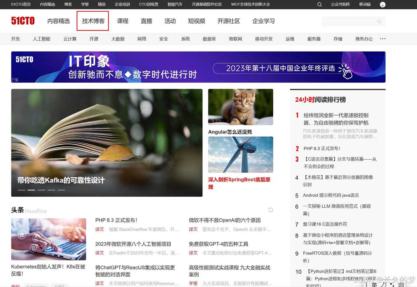
Task: Open 将ChatGPT与ReactJS集成 article
Action: [x=135, y=271]
